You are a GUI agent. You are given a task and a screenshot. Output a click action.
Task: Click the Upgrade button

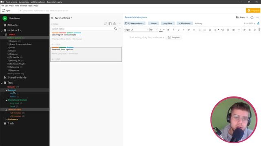253,11
